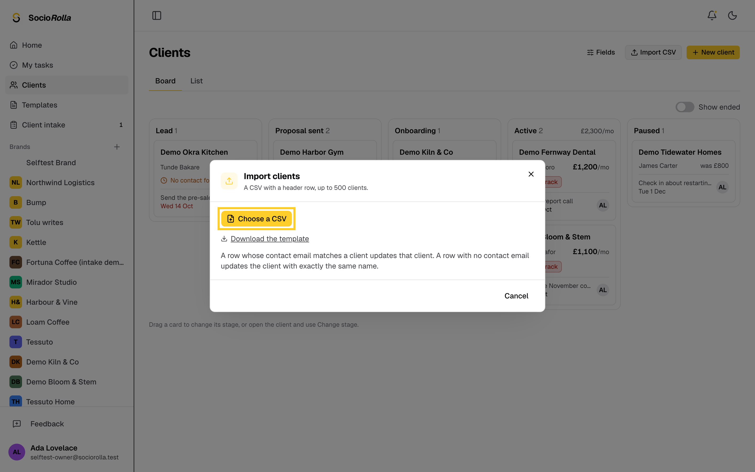
Task: Click the Choose a CSV button
Action: (x=256, y=219)
